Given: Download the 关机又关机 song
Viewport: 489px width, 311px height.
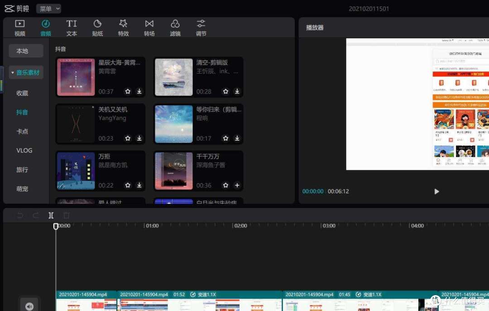Looking at the screenshot, I should (139, 138).
